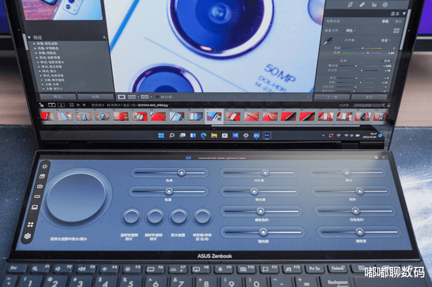Collapse the Basic panel triangle
The width and height of the screenshot is (432, 287).
[x=404, y=13]
